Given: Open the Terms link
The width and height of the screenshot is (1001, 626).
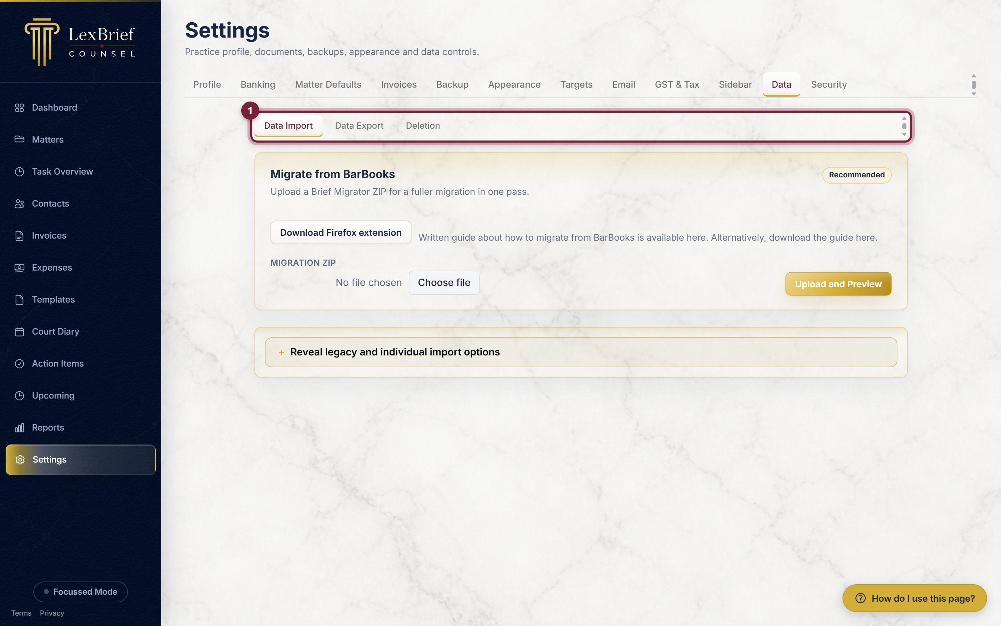Looking at the screenshot, I should [21, 613].
